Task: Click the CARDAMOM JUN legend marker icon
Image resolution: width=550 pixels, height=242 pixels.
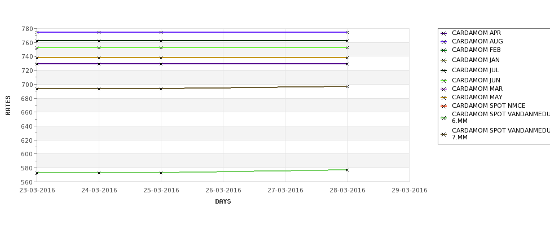Action: click(443, 81)
